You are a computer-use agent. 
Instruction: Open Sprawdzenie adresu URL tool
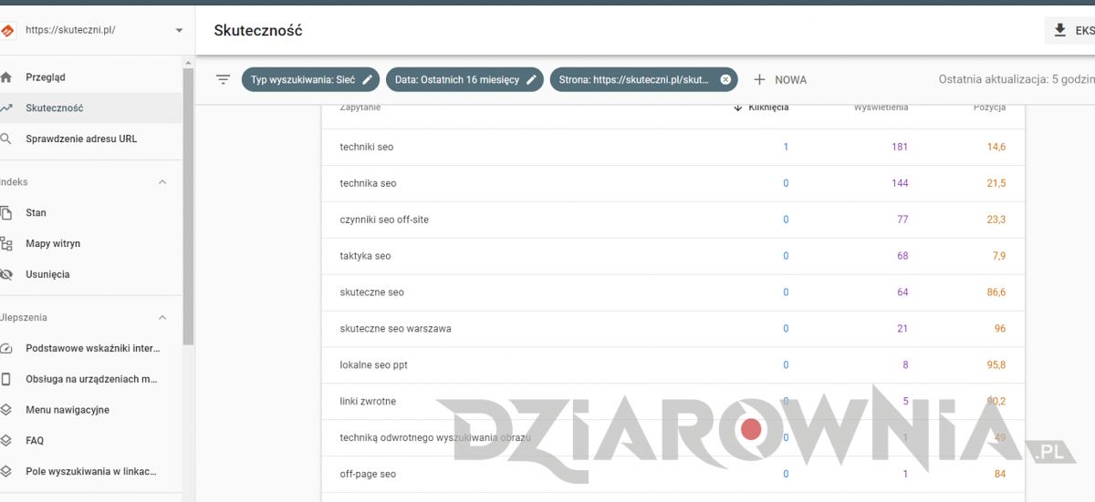pos(81,138)
